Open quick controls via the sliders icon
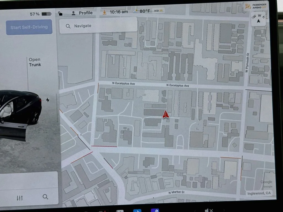The height and width of the screenshot is (212, 283). (20, 198)
